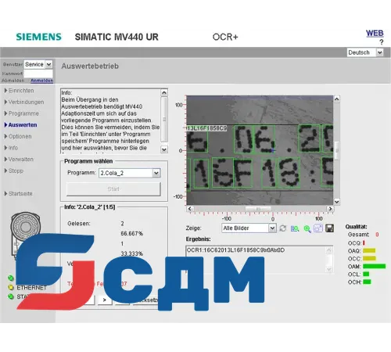This screenshot has width=391, height=352.
Task: Click the Ergebnis box scroll-up arrow
Action: coord(329,250)
